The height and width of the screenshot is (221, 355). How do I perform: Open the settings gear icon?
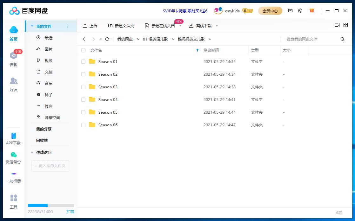point(300,10)
